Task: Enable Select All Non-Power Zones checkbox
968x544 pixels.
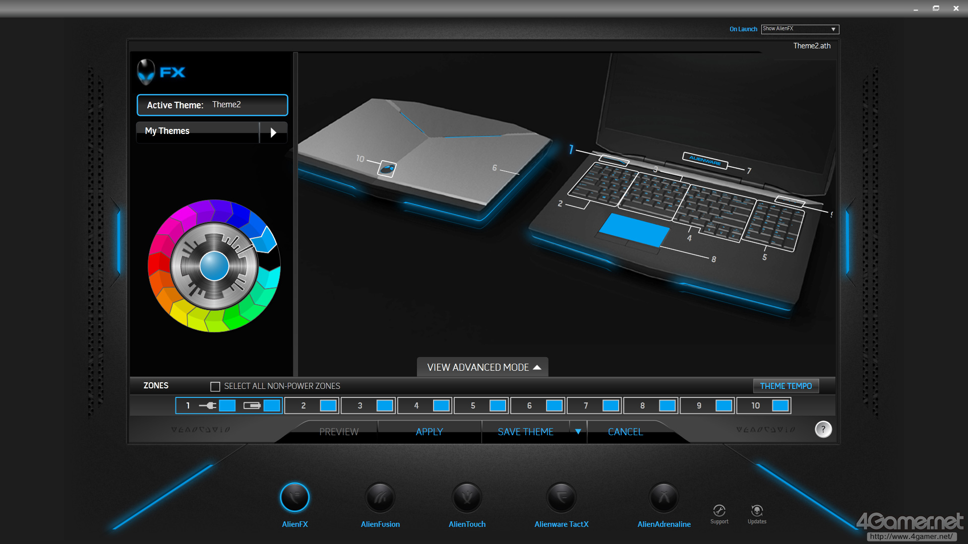Action: 215,386
